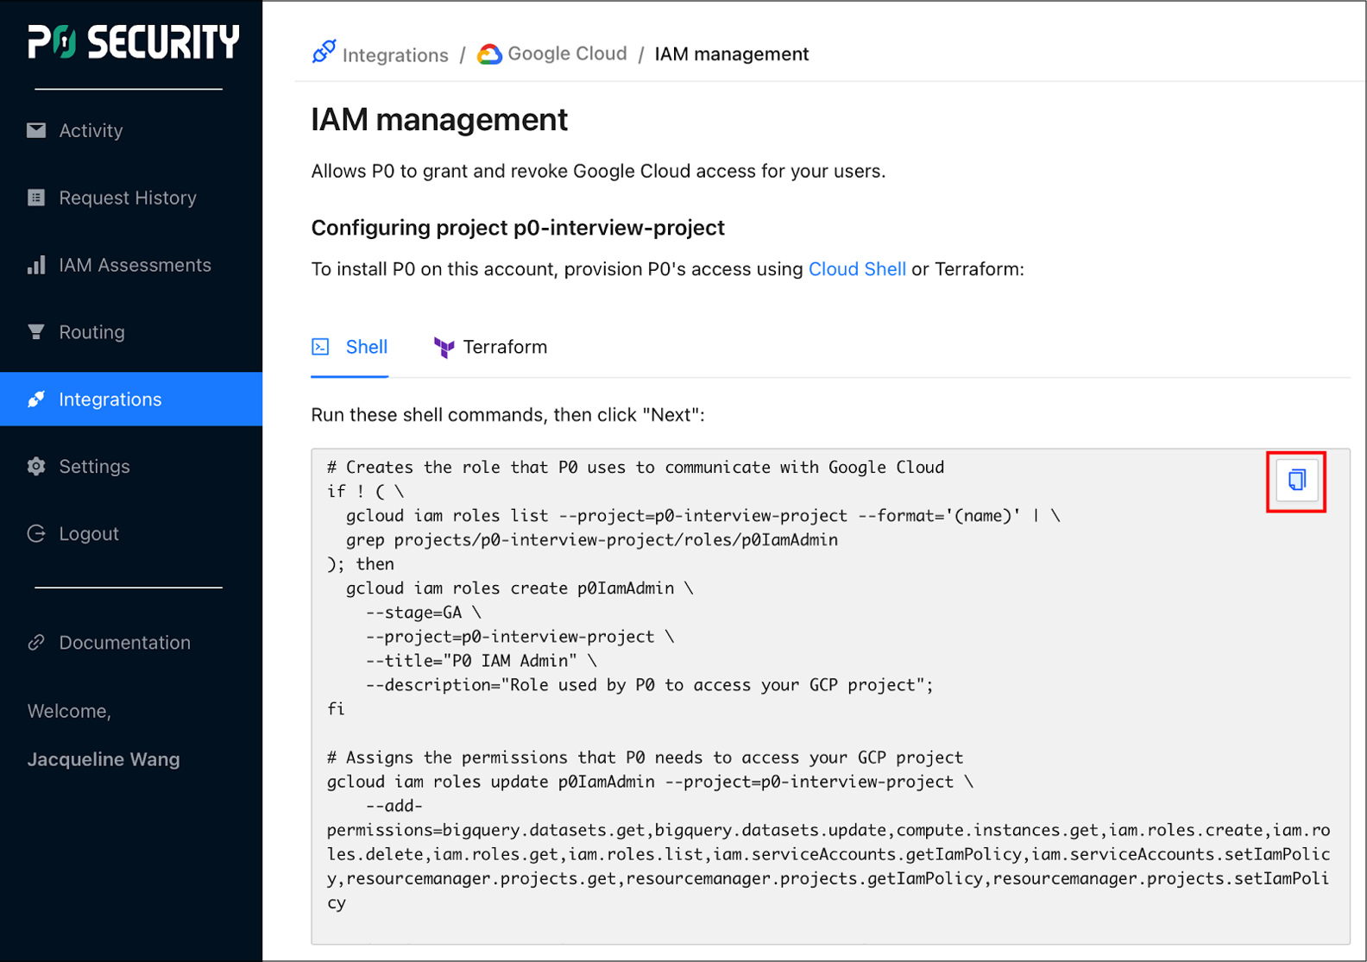Click the Logout arrow icon
This screenshot has height=962, width=1367.
pos(36,534)
